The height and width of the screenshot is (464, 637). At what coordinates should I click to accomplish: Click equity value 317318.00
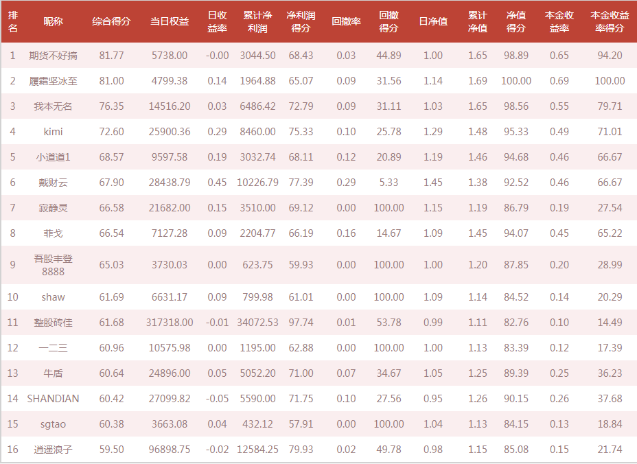coord(170,323)
